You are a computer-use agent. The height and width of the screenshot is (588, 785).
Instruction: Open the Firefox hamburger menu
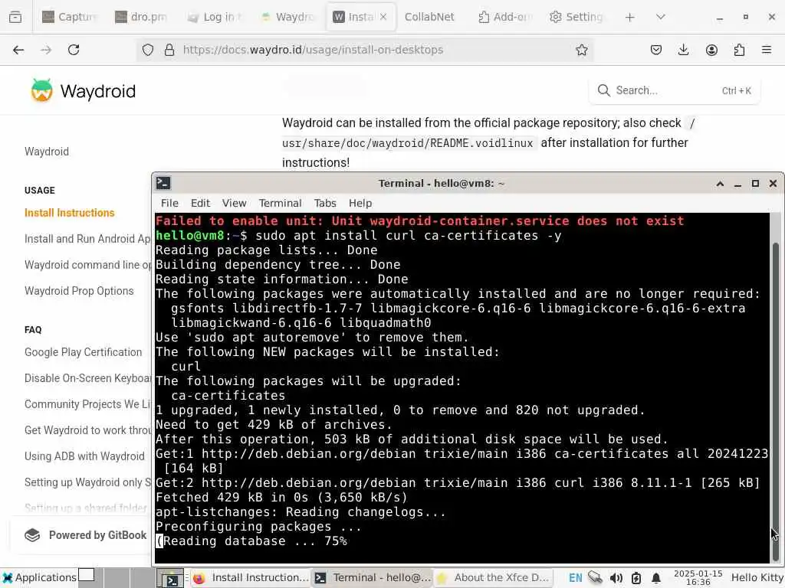pyautogui.click(x=767, y=50)
